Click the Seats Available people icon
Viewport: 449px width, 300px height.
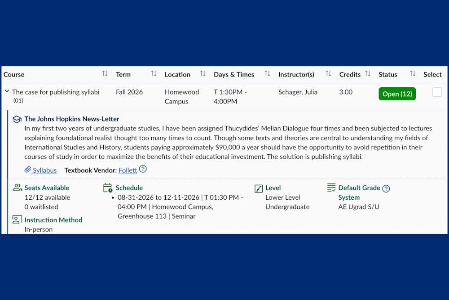pos(17,188)
